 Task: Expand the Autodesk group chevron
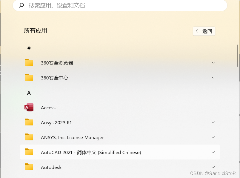click(x=213, y=167)
